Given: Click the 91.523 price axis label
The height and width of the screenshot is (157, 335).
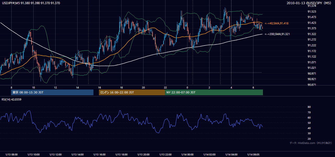Looking at the screenshot, I should point(312,12).
